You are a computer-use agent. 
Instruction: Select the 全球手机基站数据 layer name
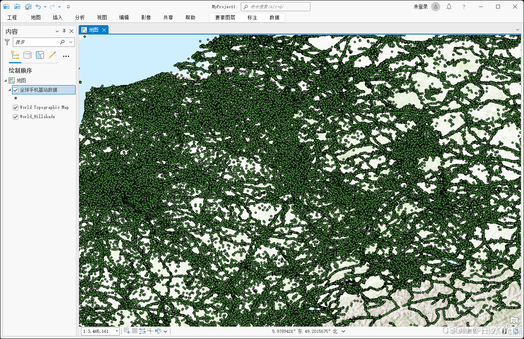(39, 90)
